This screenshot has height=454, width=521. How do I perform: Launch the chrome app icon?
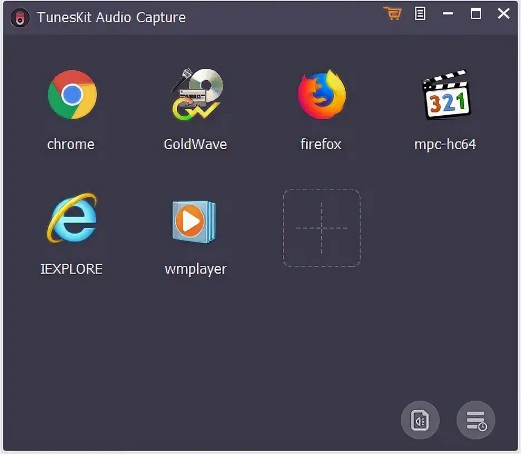(x=72, y=95)
